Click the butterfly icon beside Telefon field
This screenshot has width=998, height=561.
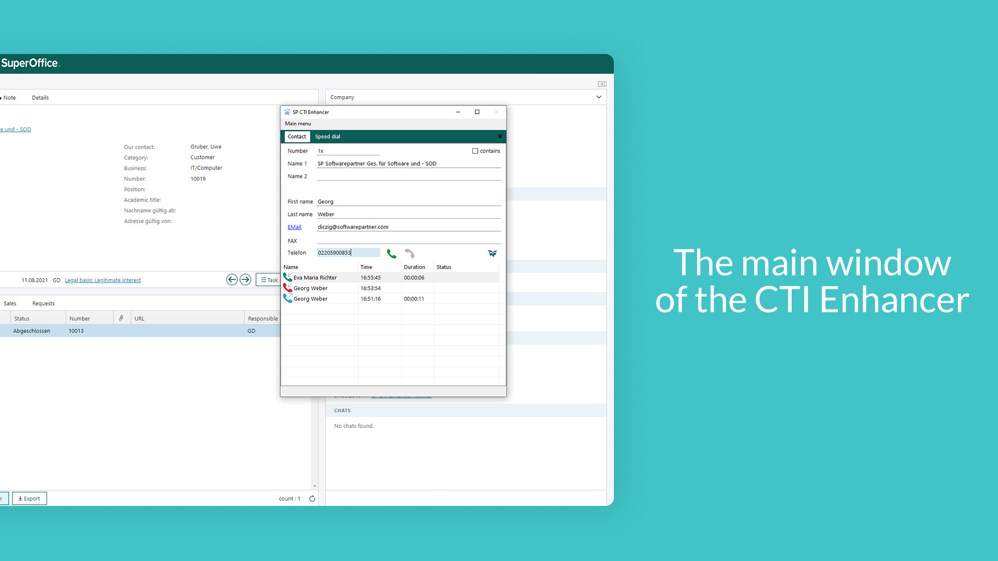tap(492, 253)
